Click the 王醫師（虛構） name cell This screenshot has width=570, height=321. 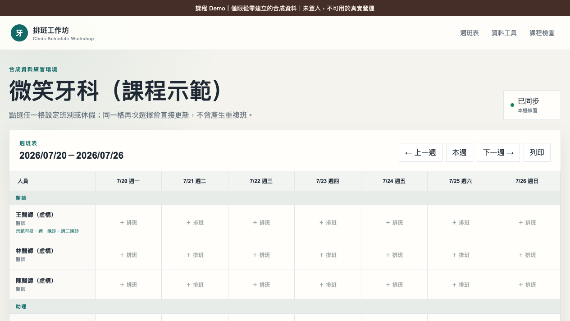(x=52, y=223)
